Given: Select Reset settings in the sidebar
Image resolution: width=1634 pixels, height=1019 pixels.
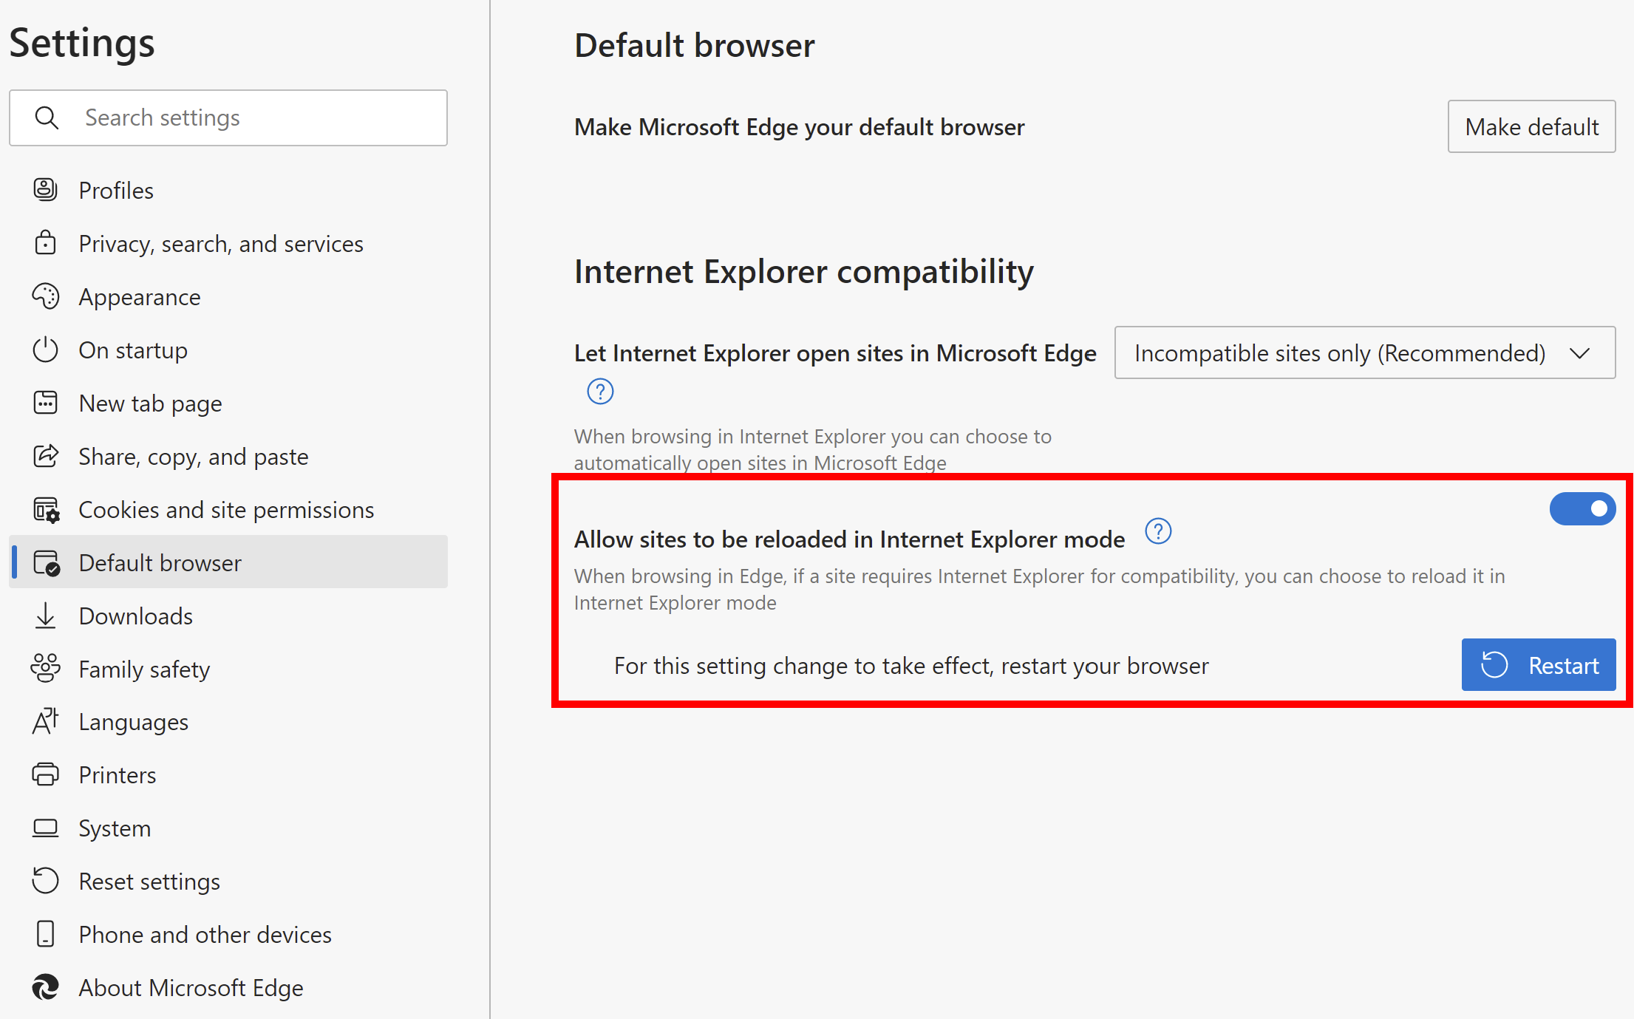Looking at the screenshot, I should 149,882.
